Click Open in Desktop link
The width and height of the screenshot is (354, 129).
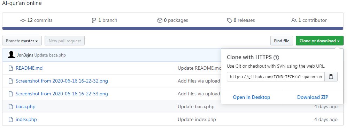click(252, 97)
